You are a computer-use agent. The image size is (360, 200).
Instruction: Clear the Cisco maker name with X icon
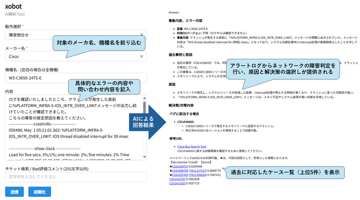[x=142, y=56]
